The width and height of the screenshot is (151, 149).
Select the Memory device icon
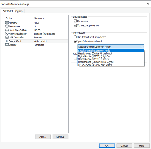pos(7,23)
